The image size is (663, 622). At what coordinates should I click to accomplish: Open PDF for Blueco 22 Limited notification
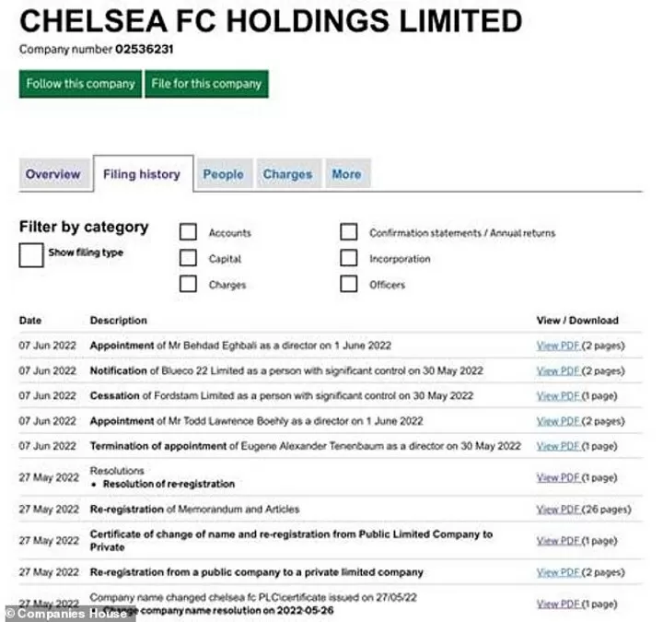coord(558,370)
